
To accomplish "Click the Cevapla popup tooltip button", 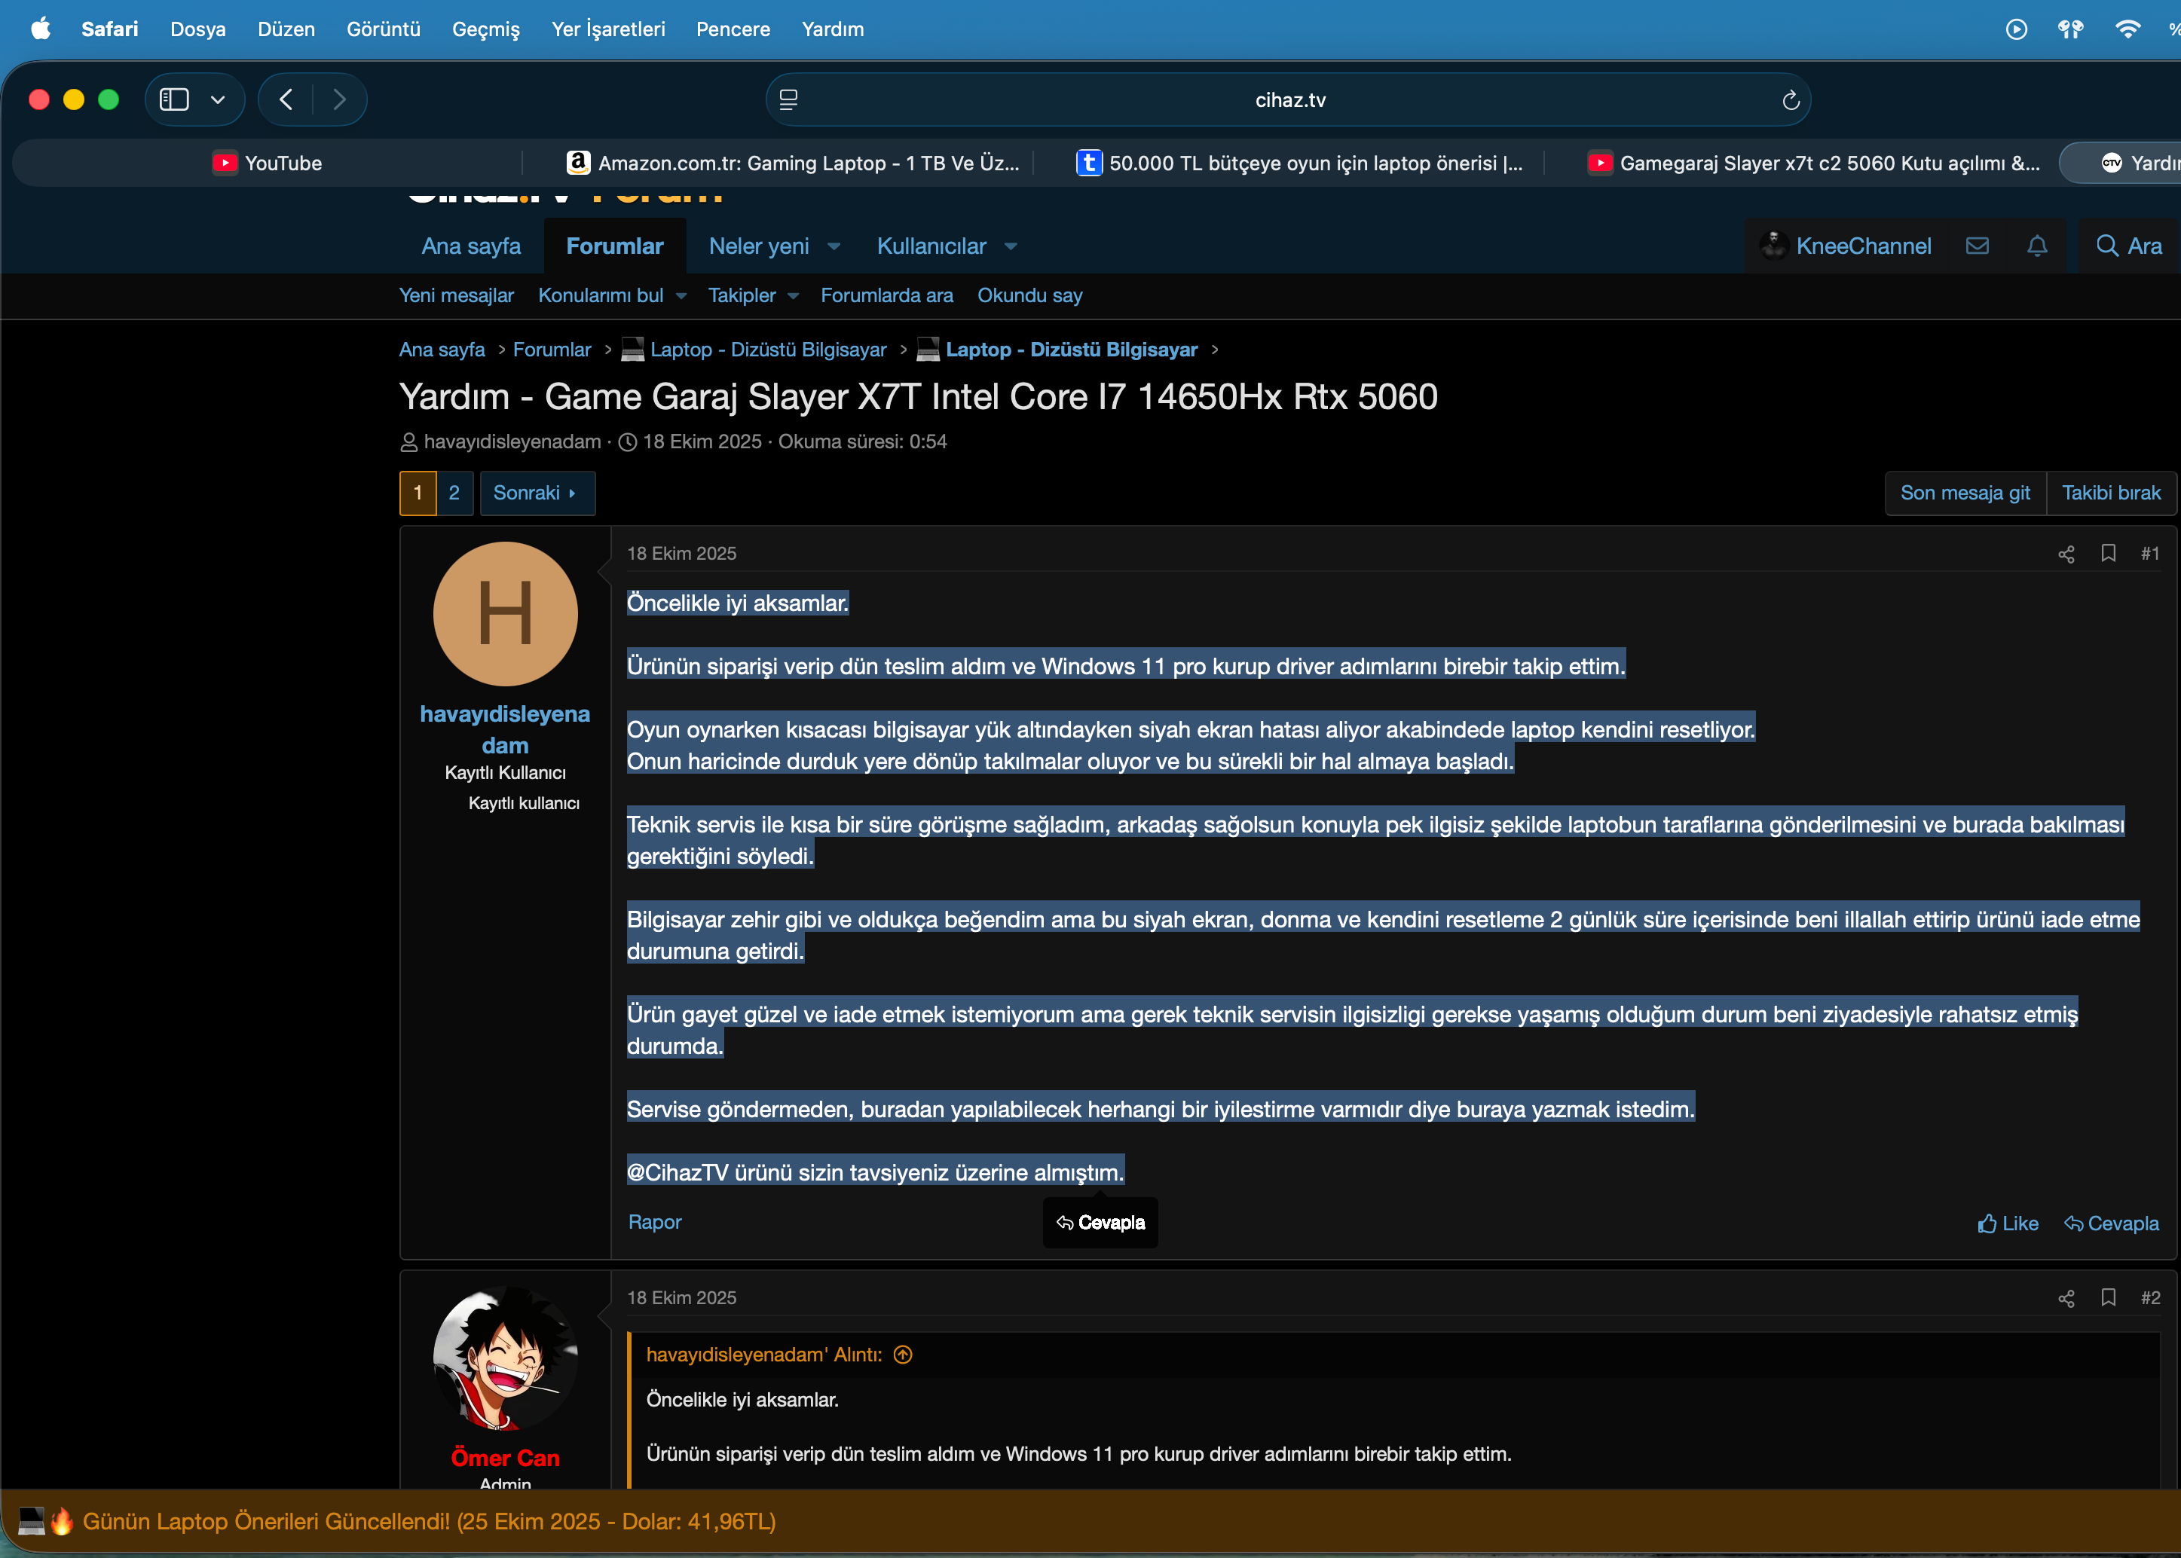I will coord(1100,1222).
